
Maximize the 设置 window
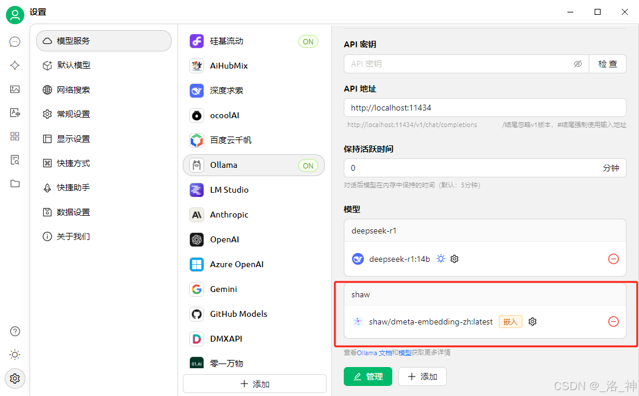coord(598,12)
